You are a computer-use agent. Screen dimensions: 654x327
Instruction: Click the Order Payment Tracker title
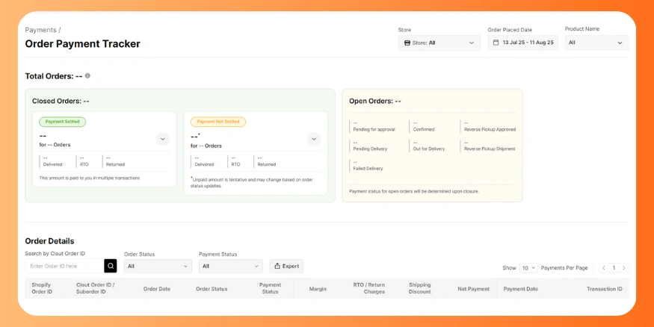[82, 44]
